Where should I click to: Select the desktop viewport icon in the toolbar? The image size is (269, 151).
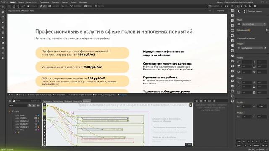click(x=9, y=6)
